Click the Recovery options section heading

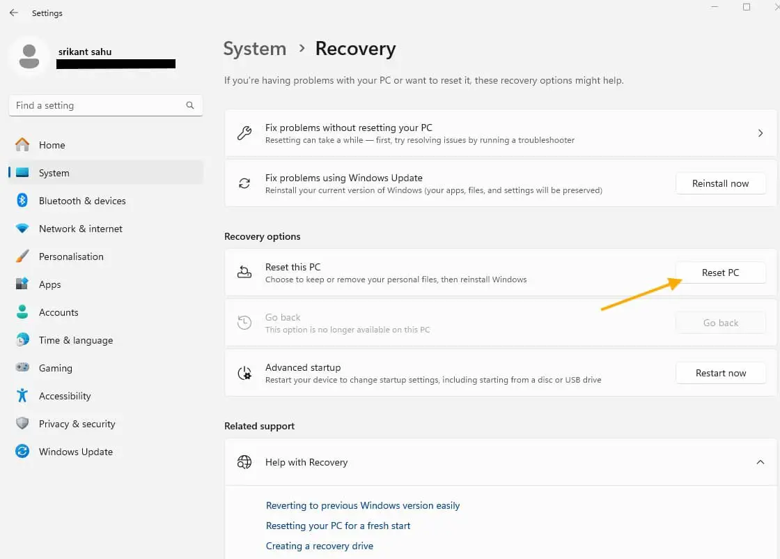tap(262, 236)
